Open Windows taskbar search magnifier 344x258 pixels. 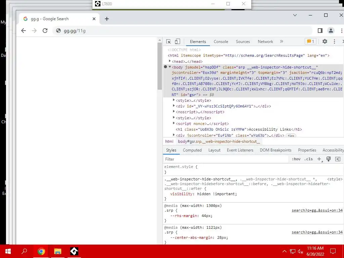coord(24,251)
